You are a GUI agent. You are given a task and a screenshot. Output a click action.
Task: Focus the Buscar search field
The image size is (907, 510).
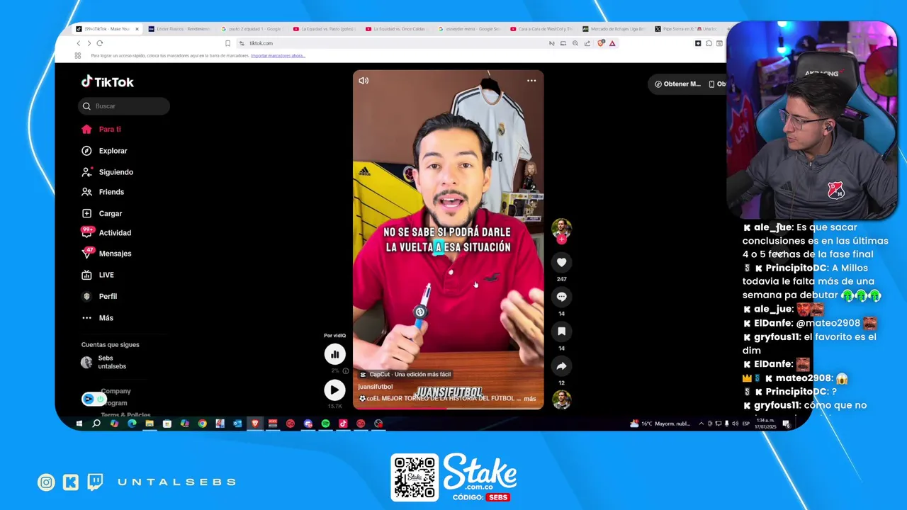pyautogui.click(x=124, y=106)
